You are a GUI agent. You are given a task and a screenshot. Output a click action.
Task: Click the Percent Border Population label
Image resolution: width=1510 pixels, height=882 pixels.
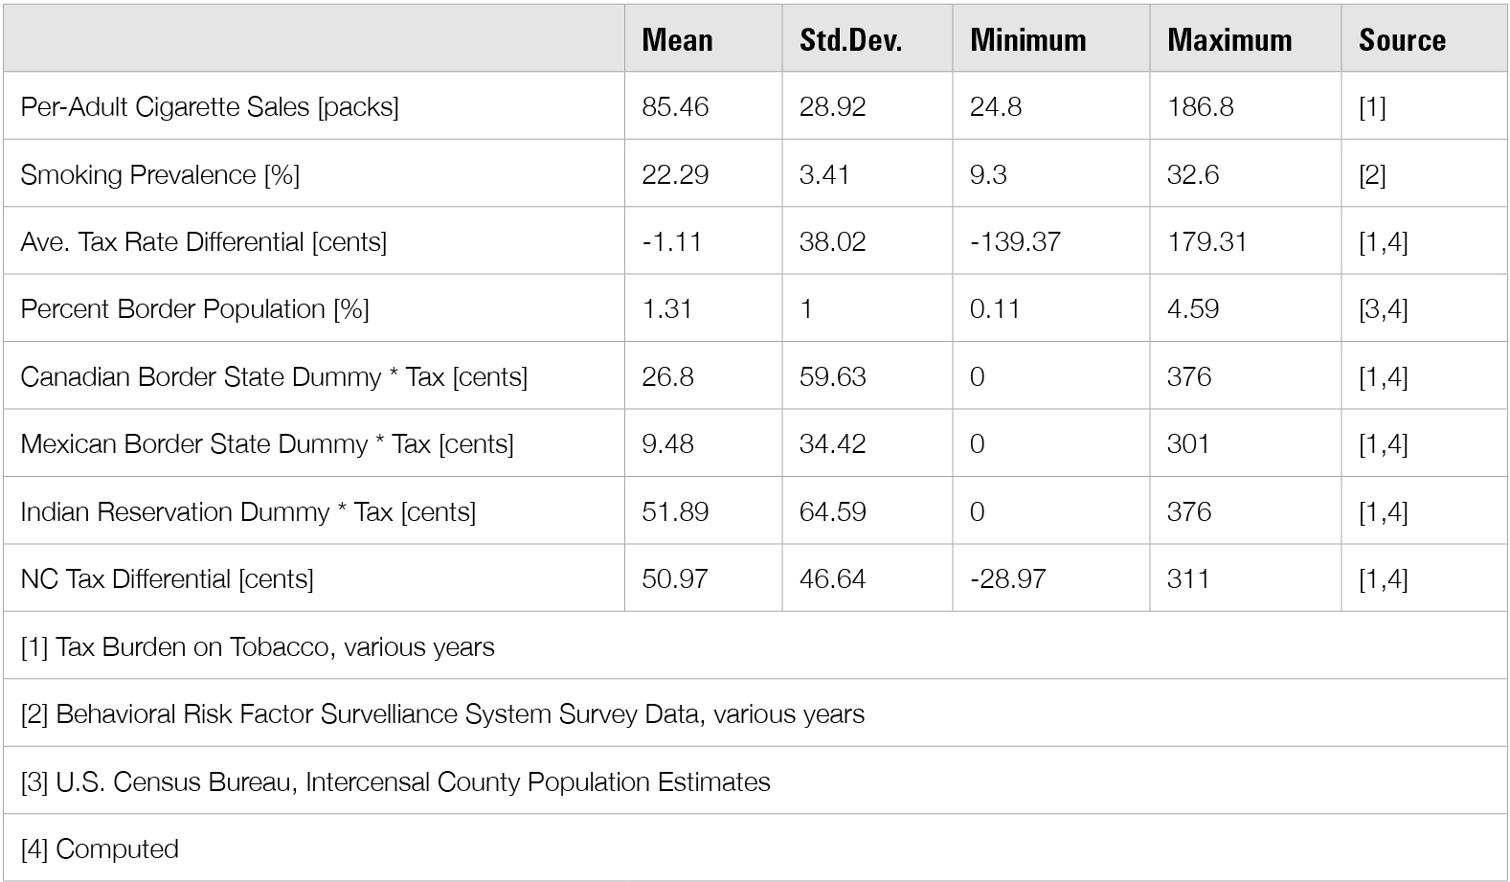point(194,308)
